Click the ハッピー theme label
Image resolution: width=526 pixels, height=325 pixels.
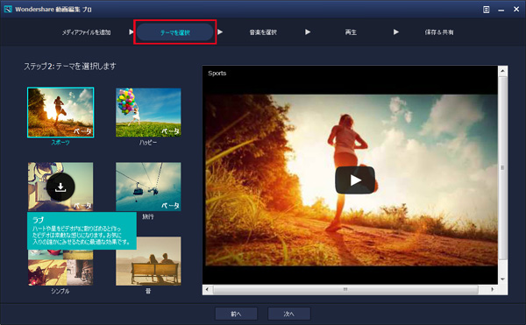[148, 143]
